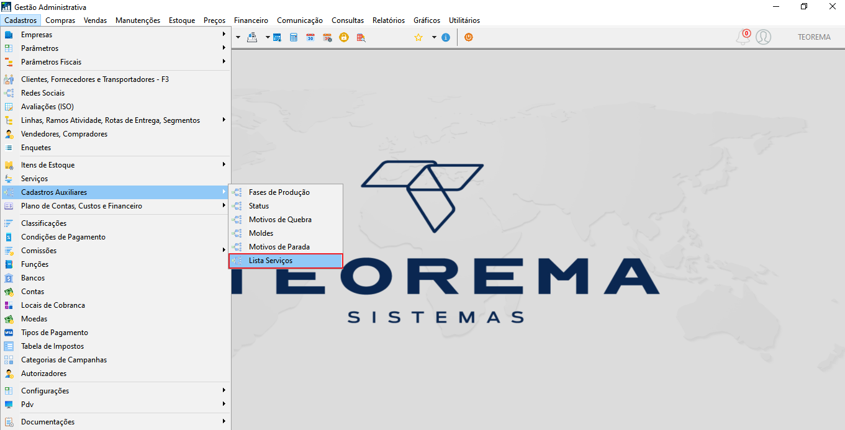Open the notifications bell icon

pyautogui.click(x=743, y=37)
